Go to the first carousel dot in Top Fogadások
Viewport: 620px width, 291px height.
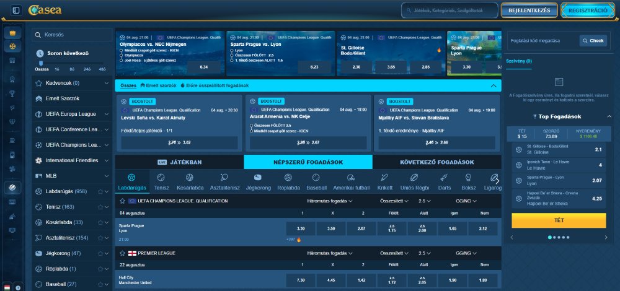click(x=549, y=237)
